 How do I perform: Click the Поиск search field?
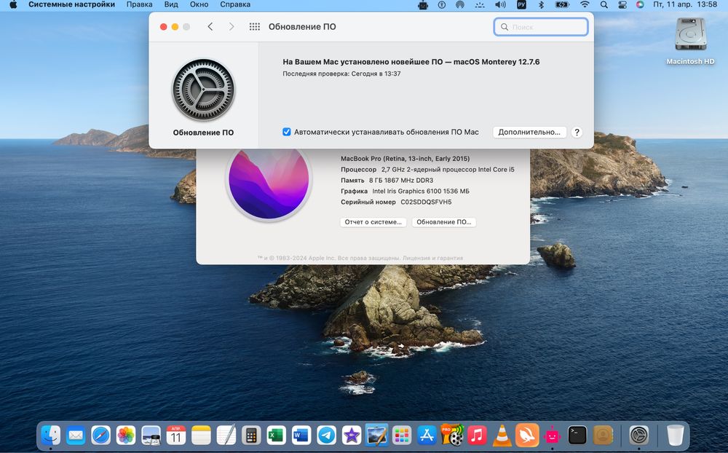pos(541,27)
